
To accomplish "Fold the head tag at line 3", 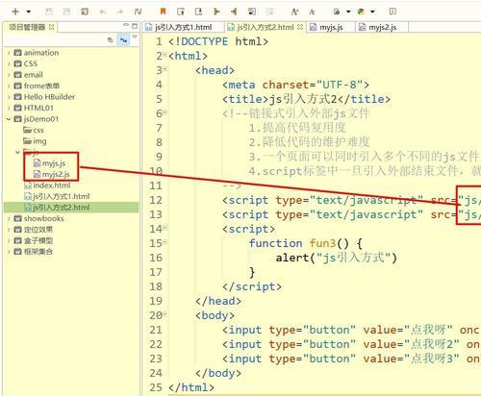I will click(165, 68).
